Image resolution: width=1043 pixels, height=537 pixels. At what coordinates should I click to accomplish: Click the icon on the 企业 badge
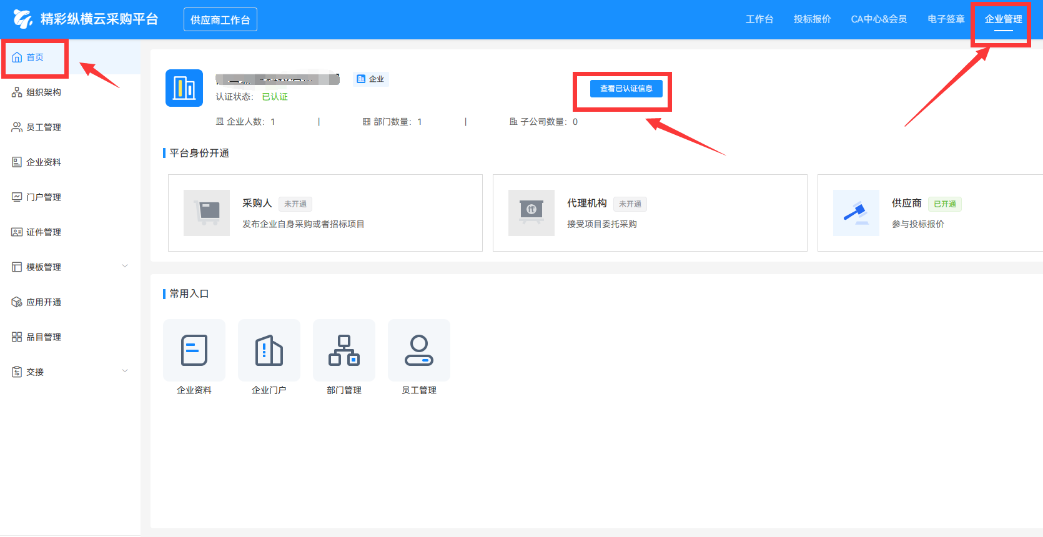point(361,79)
